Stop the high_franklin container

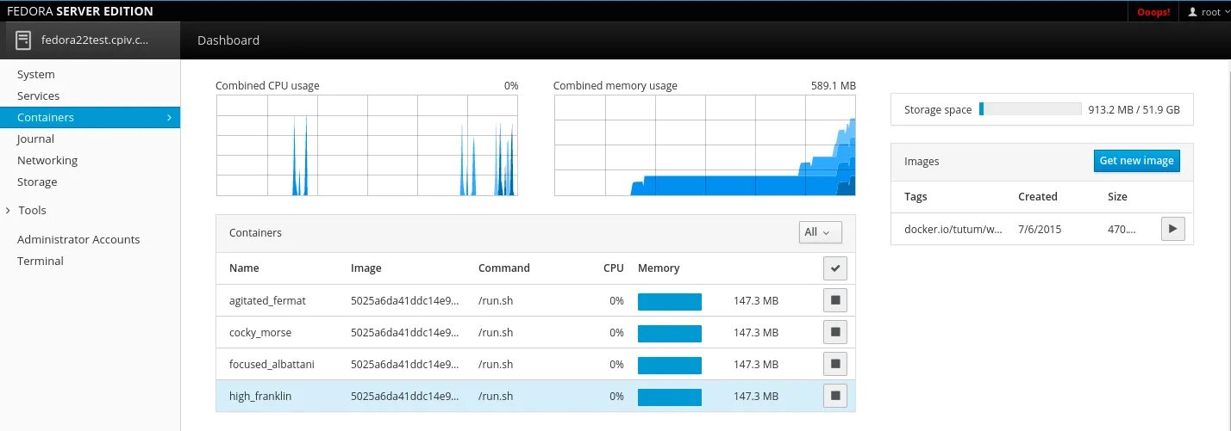point(834,396)
